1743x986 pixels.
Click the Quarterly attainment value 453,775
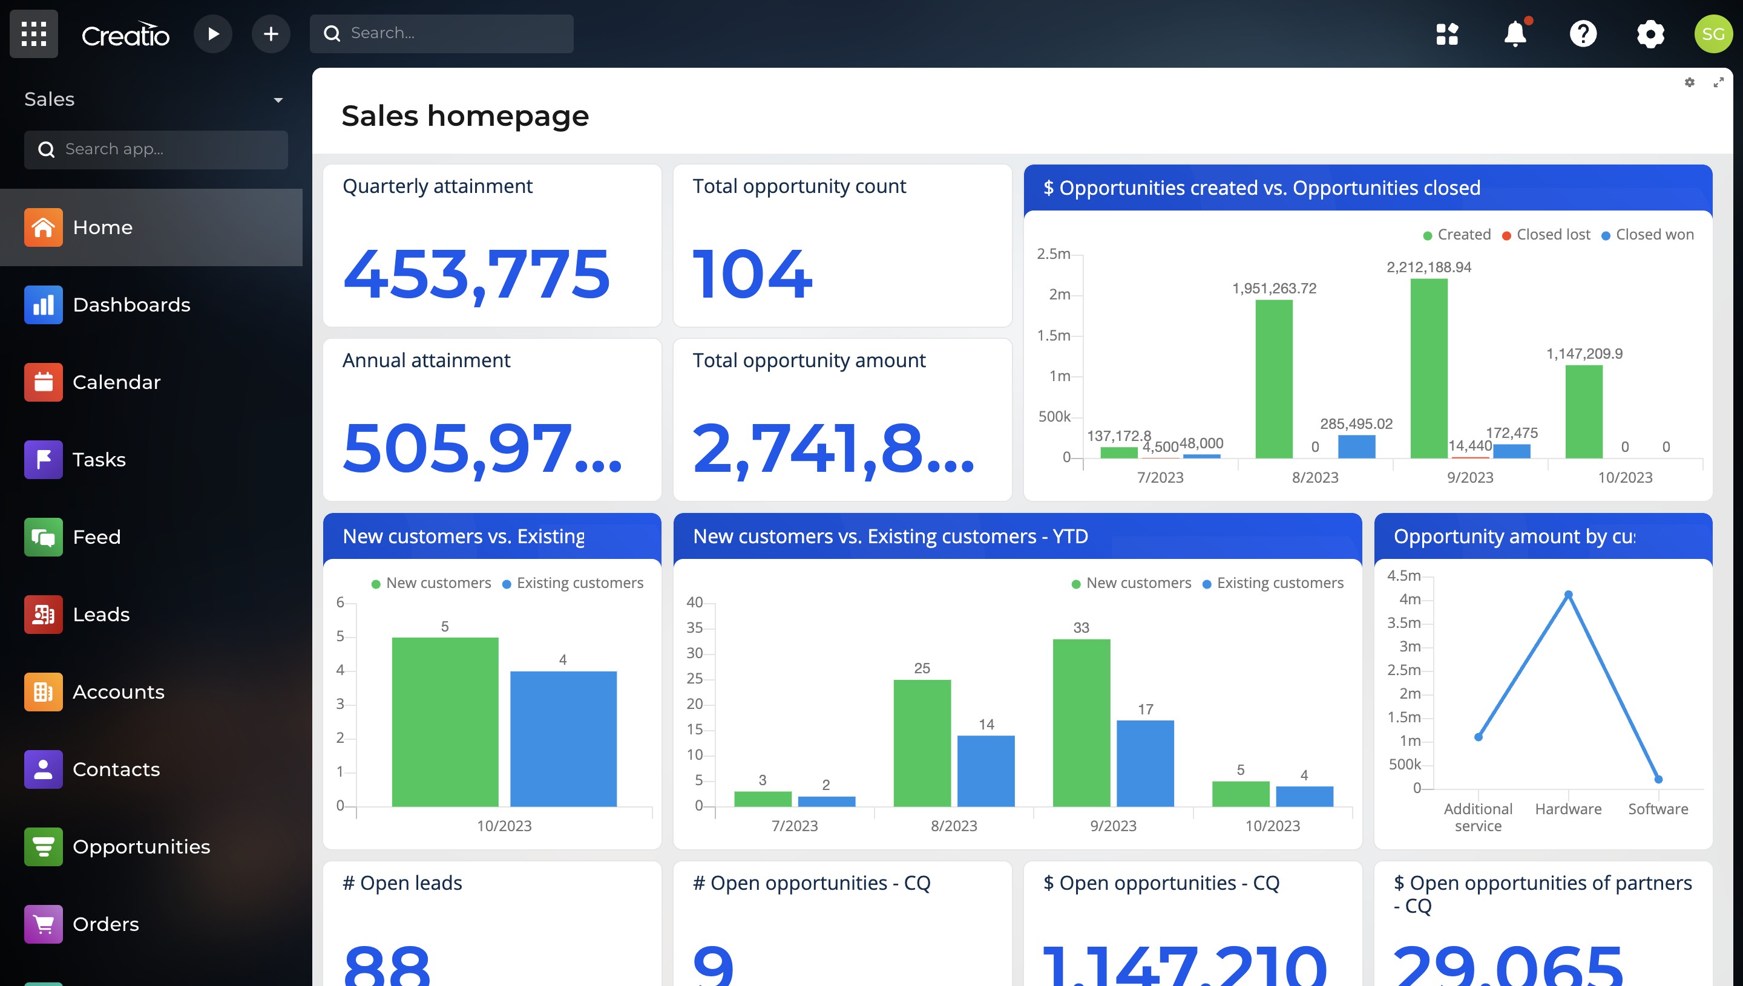(x=476, y=273)
